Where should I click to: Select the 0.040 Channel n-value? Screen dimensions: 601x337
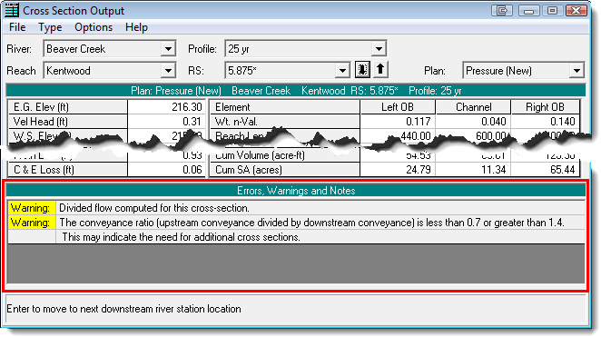(x=473, y=122)
